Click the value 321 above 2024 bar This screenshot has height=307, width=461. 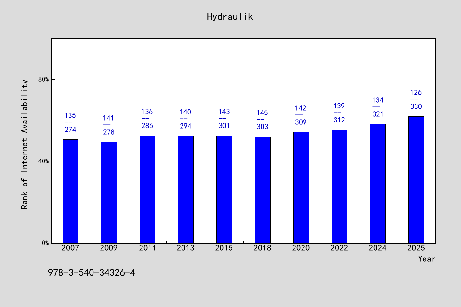point(378,114)
